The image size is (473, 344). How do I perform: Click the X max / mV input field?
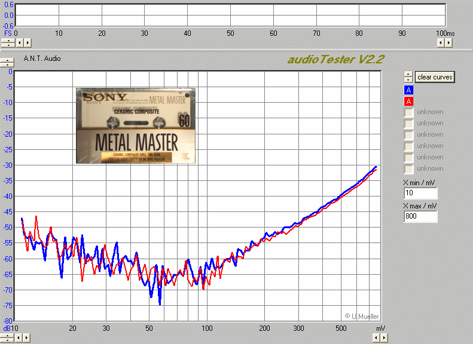(x=420, y=217)
